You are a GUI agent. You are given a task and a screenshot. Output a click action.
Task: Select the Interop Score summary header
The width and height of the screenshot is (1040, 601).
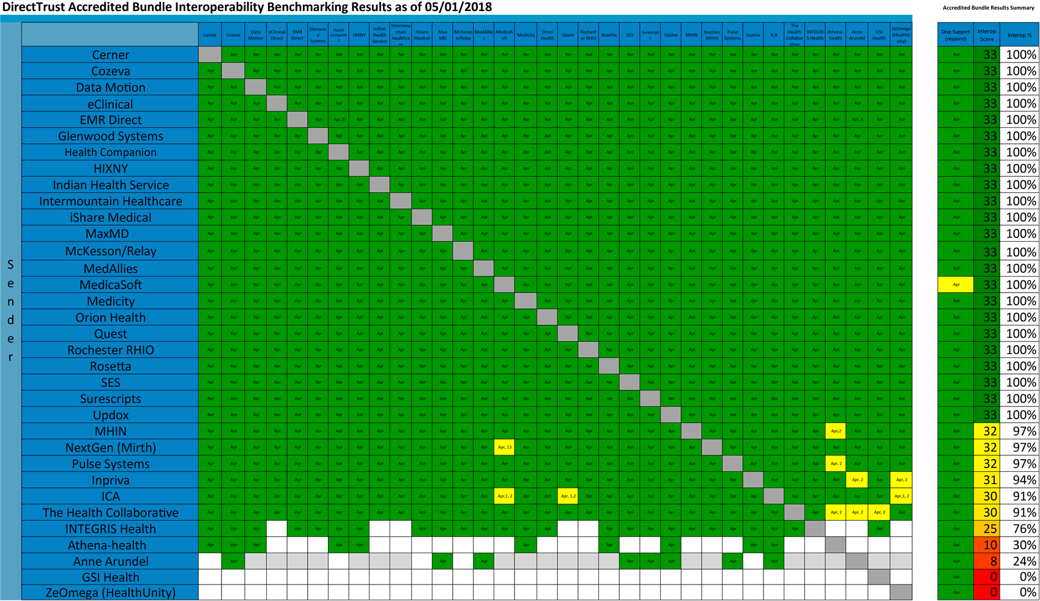coord(987,35)
